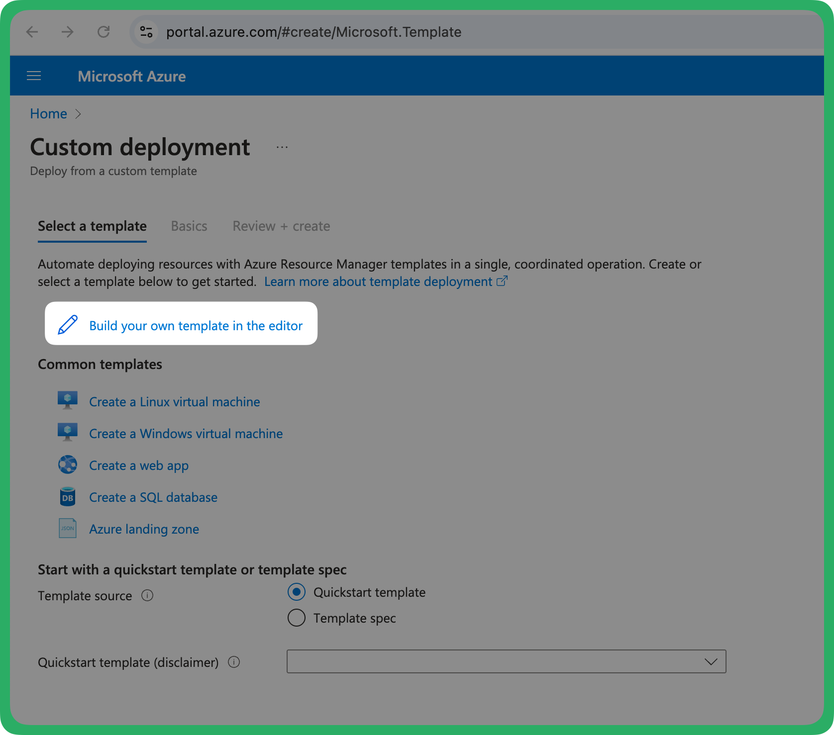Click the Windows virtual machine icon
The height and width of the screenshot is (735, 834).
[67, 432]
